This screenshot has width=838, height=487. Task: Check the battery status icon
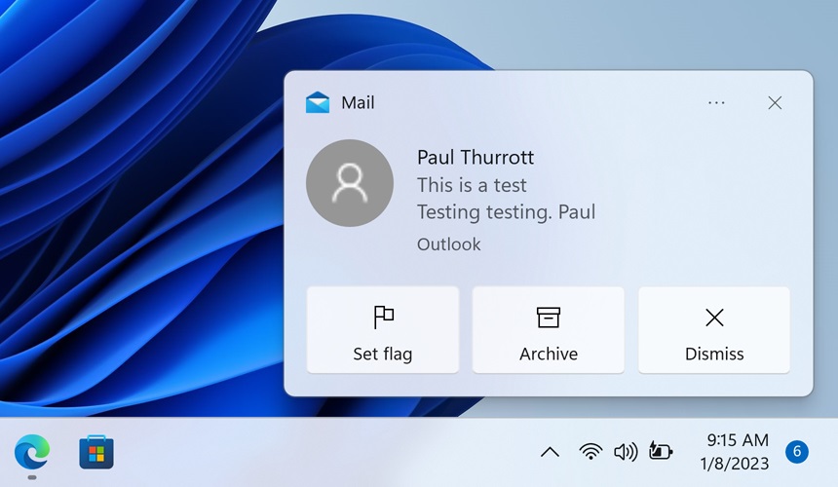point(661,452)
